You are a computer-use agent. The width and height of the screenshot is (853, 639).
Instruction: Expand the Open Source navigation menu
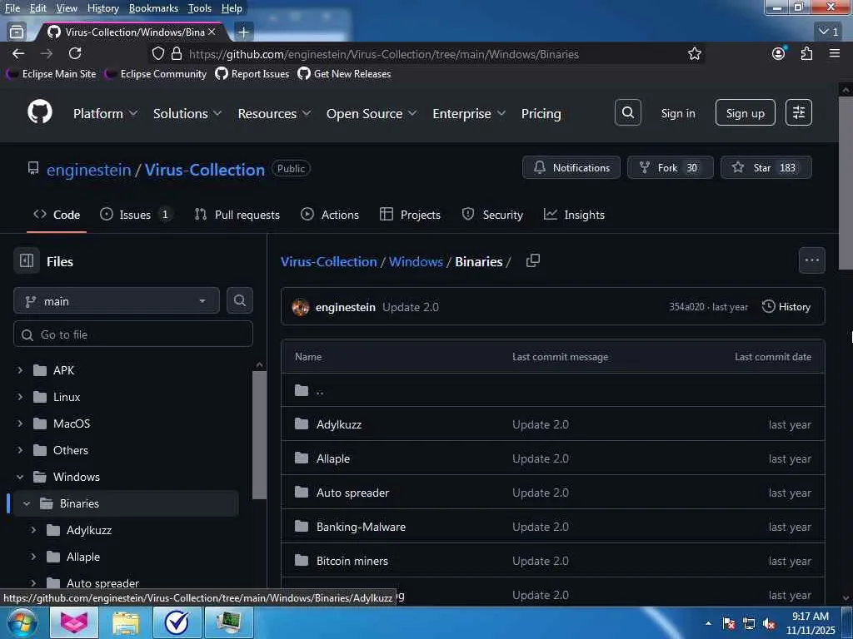pos(372,113)
